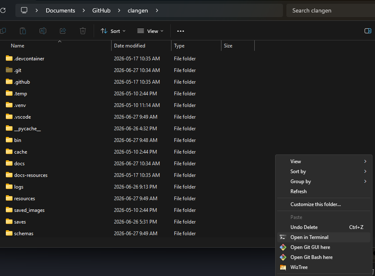
Task: Expand chevron after GitHub breadcrumb
Action: pyautogui.click(x=119, y=10)
